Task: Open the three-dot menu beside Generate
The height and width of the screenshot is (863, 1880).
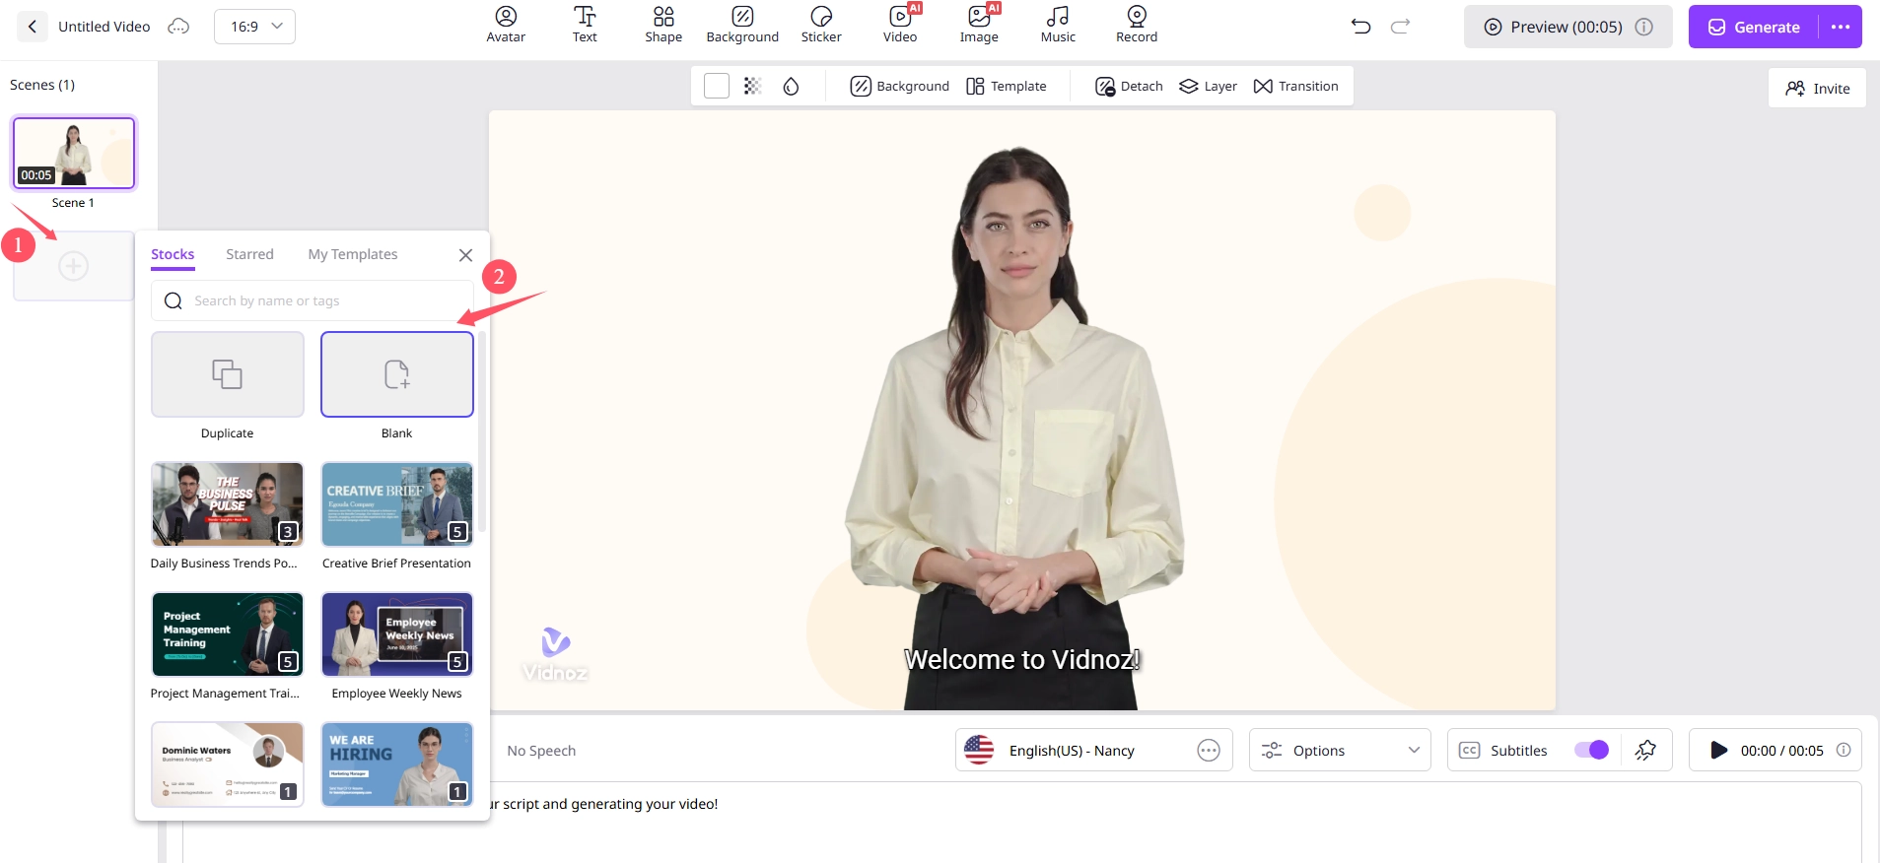Action: (1841, 27)
